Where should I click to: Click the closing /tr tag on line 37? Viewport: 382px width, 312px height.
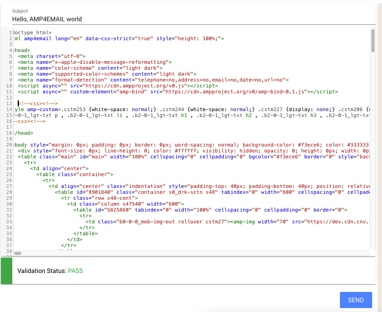click(x=69, y=245)
